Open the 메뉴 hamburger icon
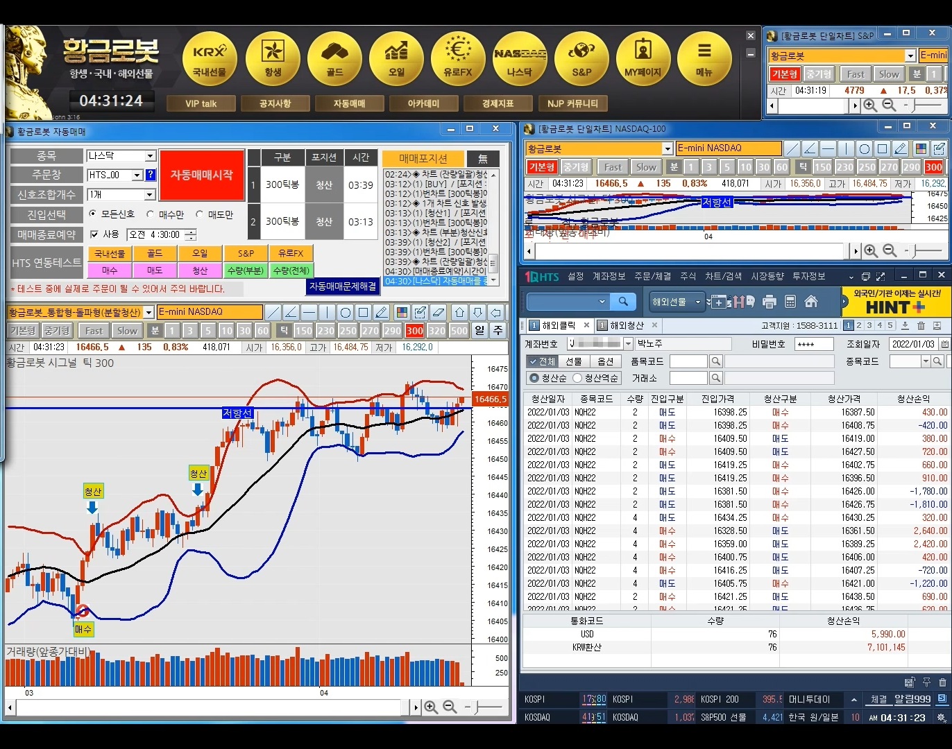Screen dimensions: 952x749 click(704, 60)
